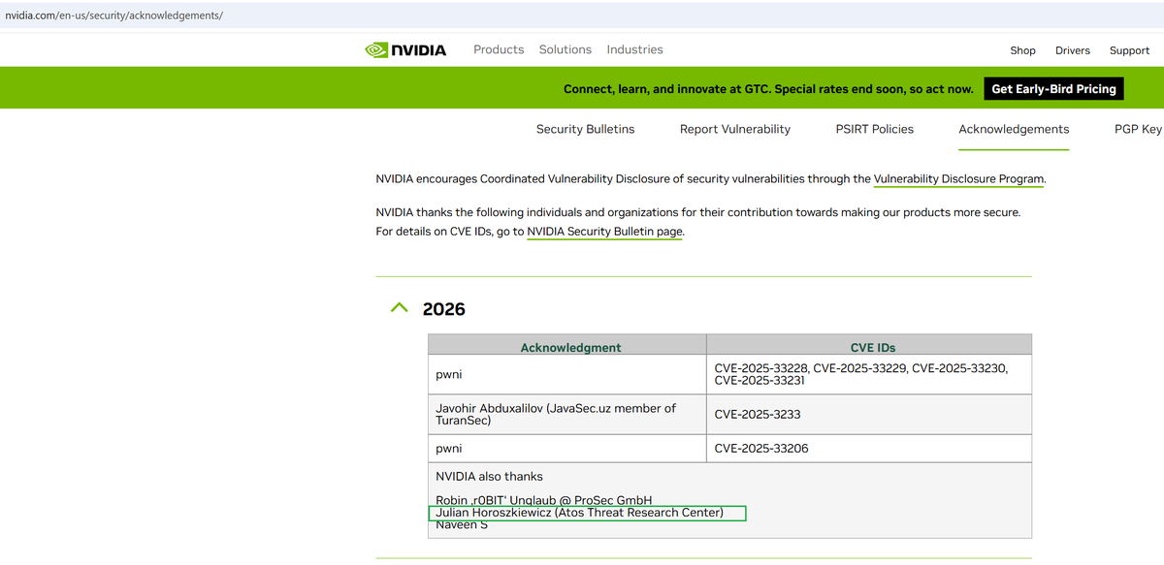Click the NVIDIA logo
Image resolution: width=1164 pixels, height=565 pixels.
[x=405, y=49]
